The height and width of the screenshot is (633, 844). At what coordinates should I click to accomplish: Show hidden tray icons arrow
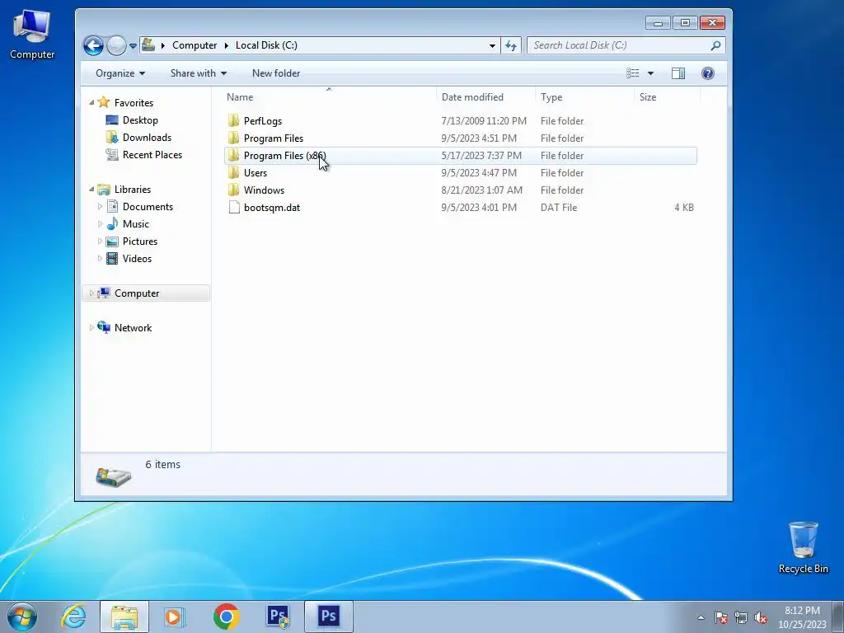tap(701, 617)
